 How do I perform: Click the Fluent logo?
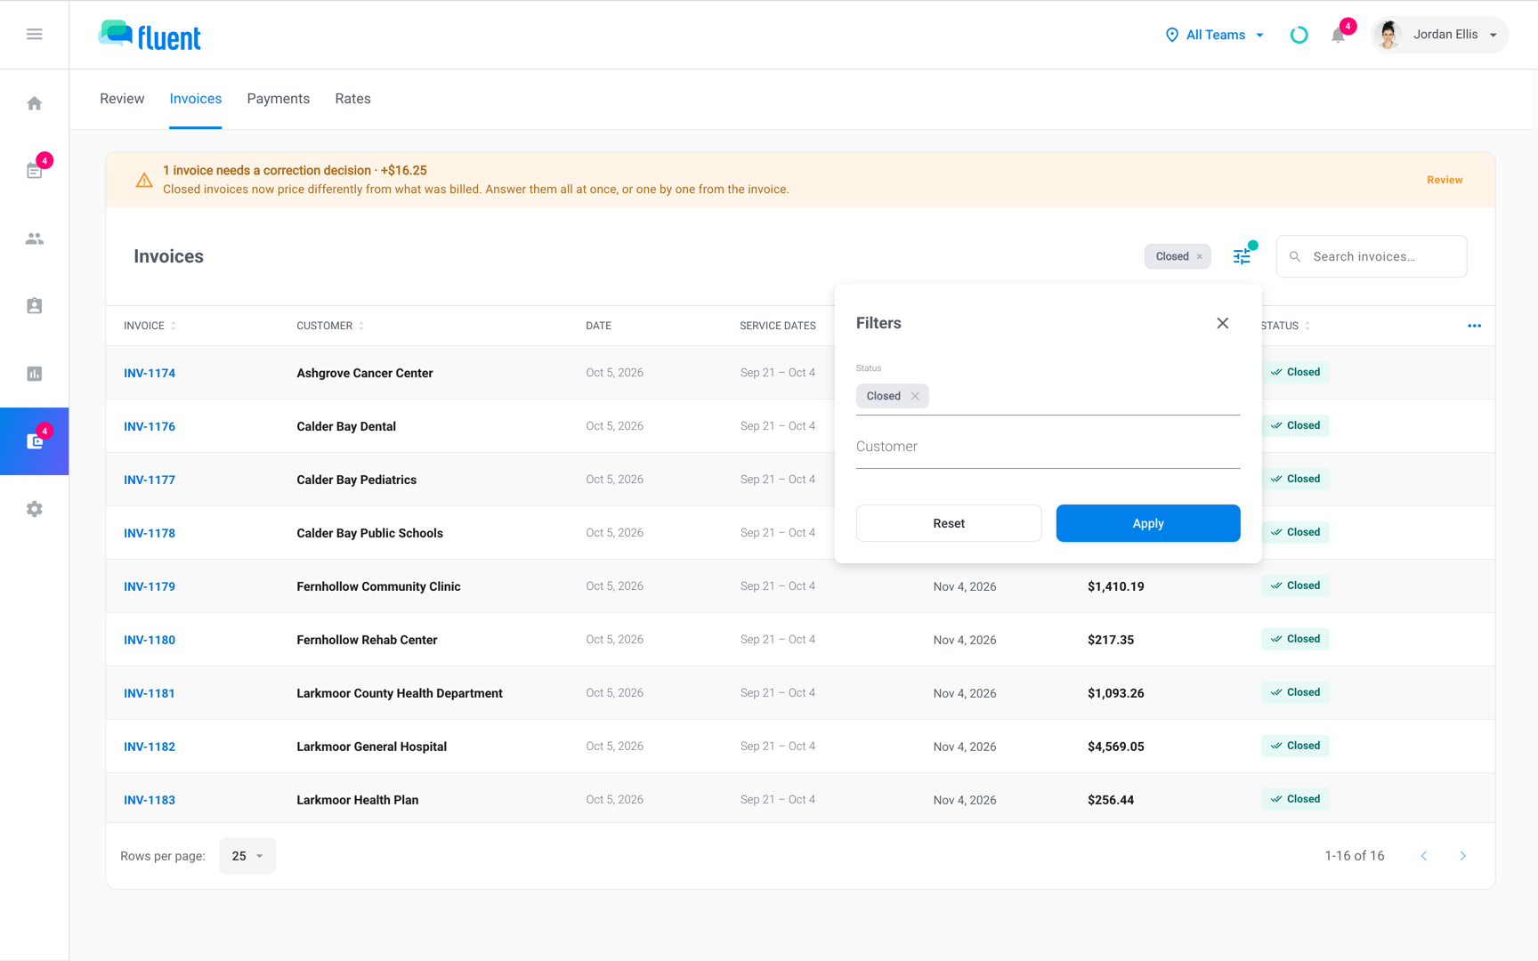(150, 36)
